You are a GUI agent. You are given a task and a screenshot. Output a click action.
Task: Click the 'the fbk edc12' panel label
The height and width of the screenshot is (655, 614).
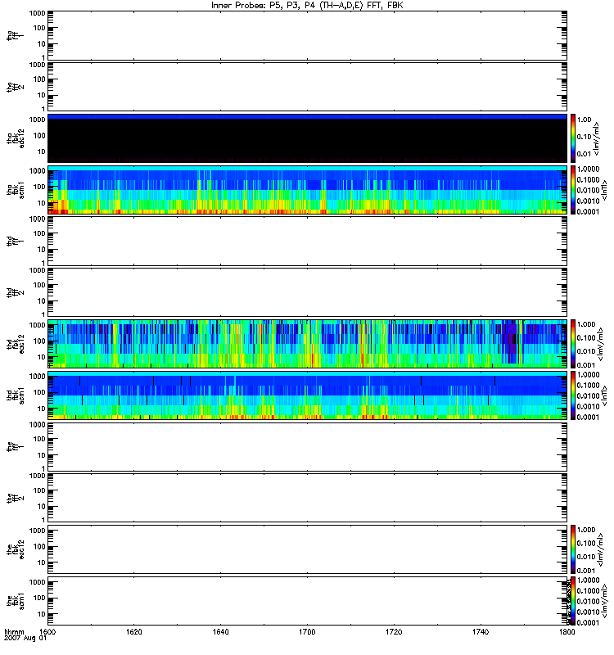(x=15, y=549)
